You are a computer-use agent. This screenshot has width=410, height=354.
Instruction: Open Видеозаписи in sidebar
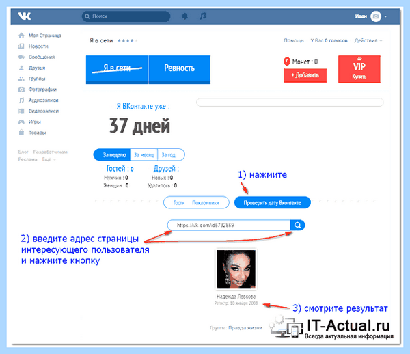click(44, 111)
